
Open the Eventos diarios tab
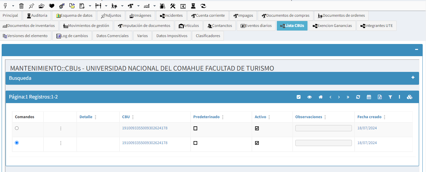(x=256, y=26)
